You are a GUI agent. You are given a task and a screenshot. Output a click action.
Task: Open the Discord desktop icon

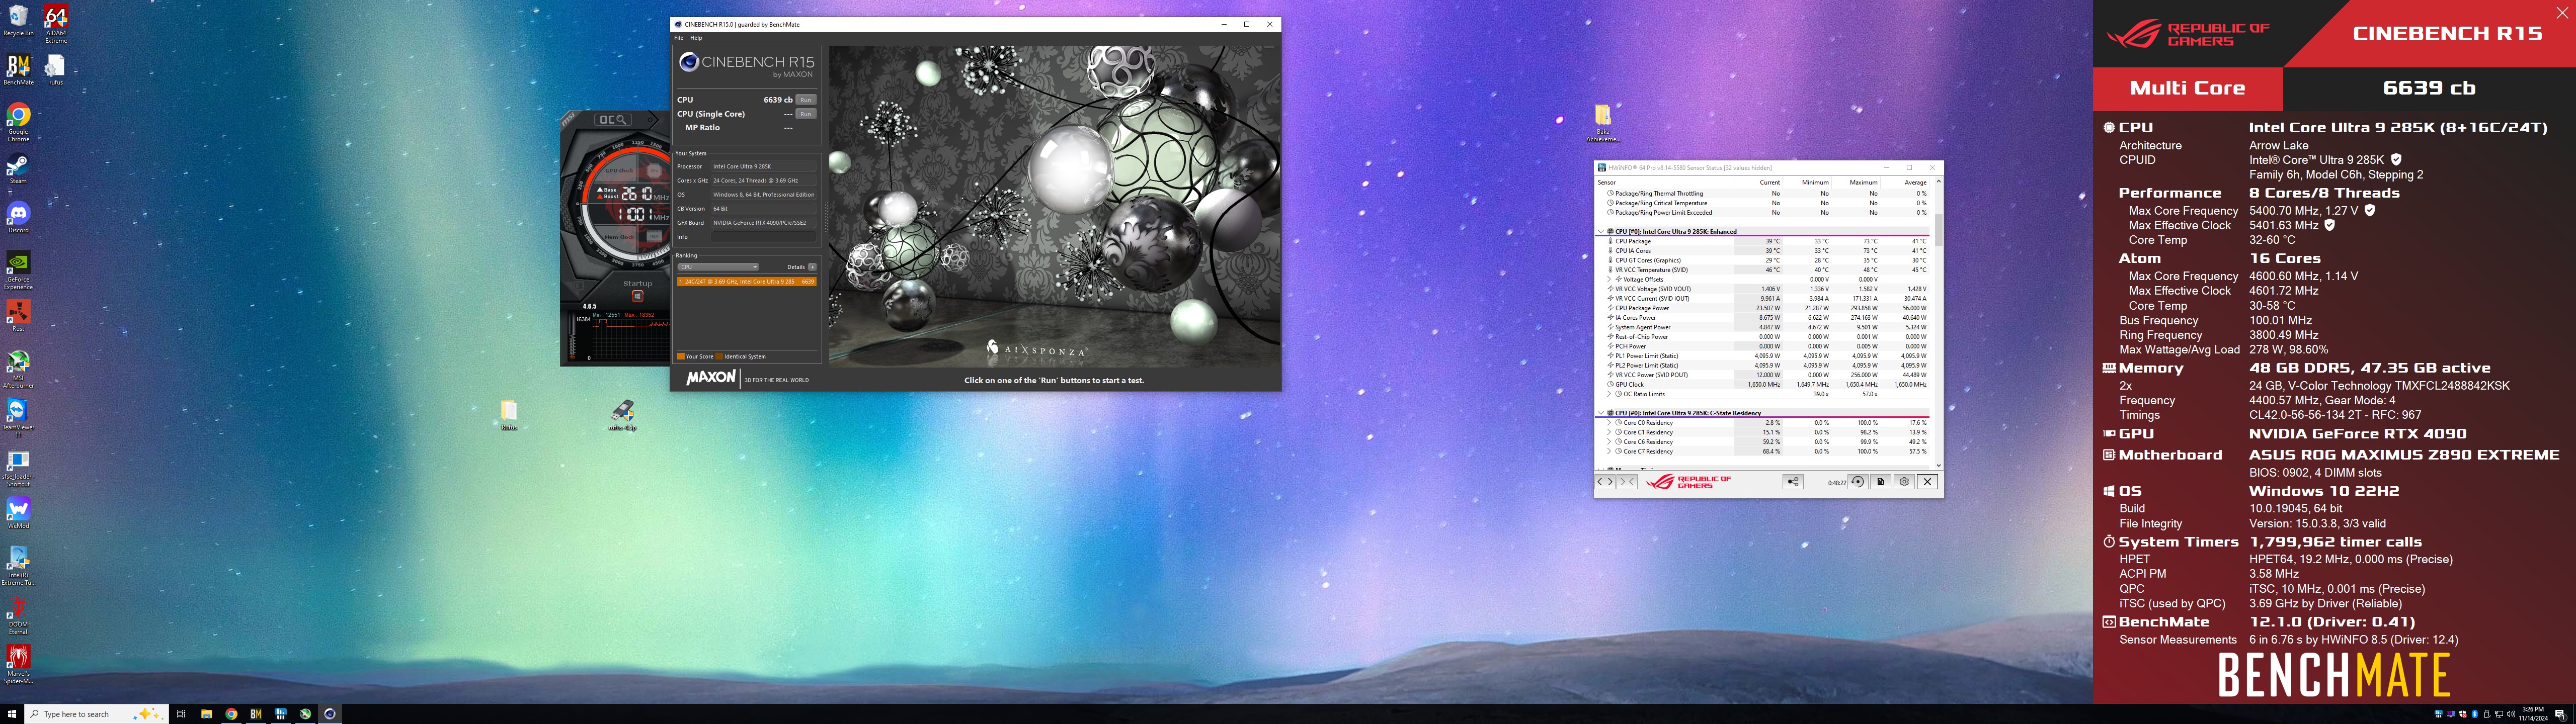coord(18,217)
